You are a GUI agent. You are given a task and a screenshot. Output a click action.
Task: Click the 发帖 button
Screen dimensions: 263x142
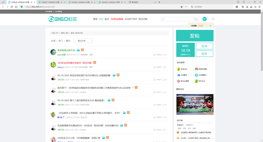click(195, 36)
